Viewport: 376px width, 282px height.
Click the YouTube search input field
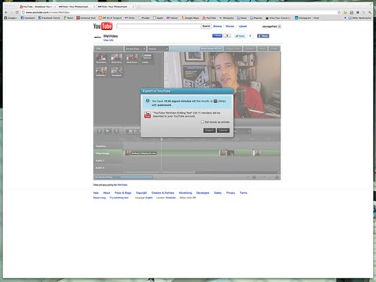tap(159, 26)
